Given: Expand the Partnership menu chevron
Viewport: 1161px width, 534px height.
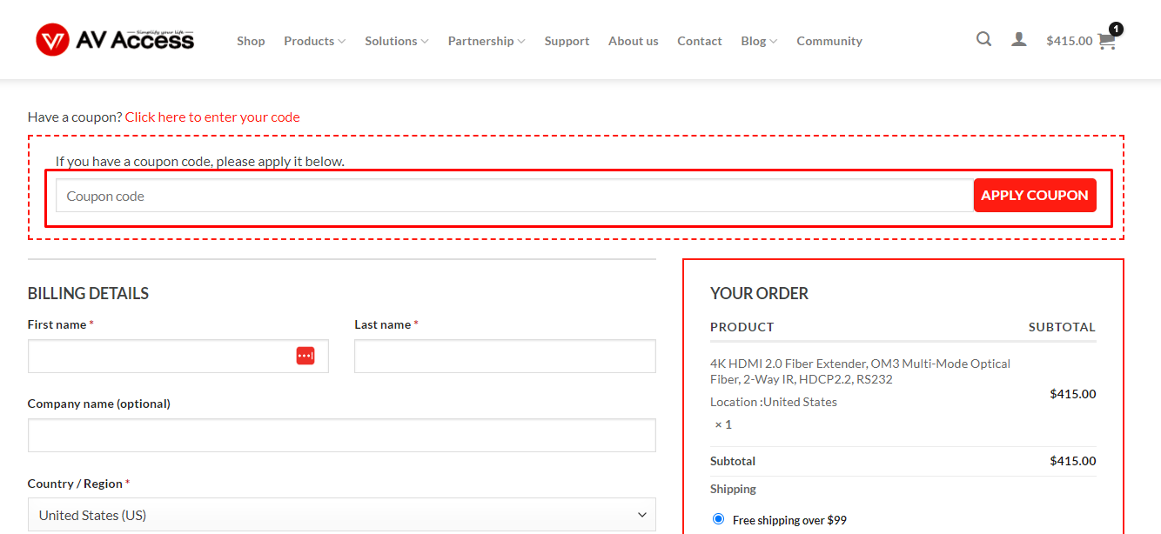Looking at the screenshot, I should coord(521,41).
